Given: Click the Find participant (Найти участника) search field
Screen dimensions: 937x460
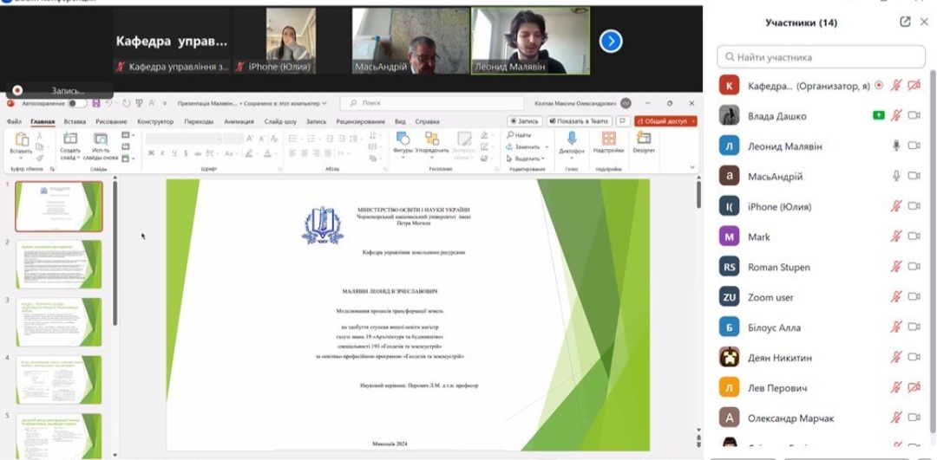Looking at the screenshot, I should coord(821,57).
